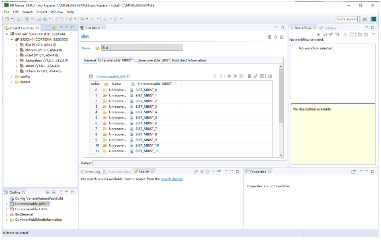Select the green EB tresos perspective icon
This screenshot has height=240, width=381.
(374, 19)
